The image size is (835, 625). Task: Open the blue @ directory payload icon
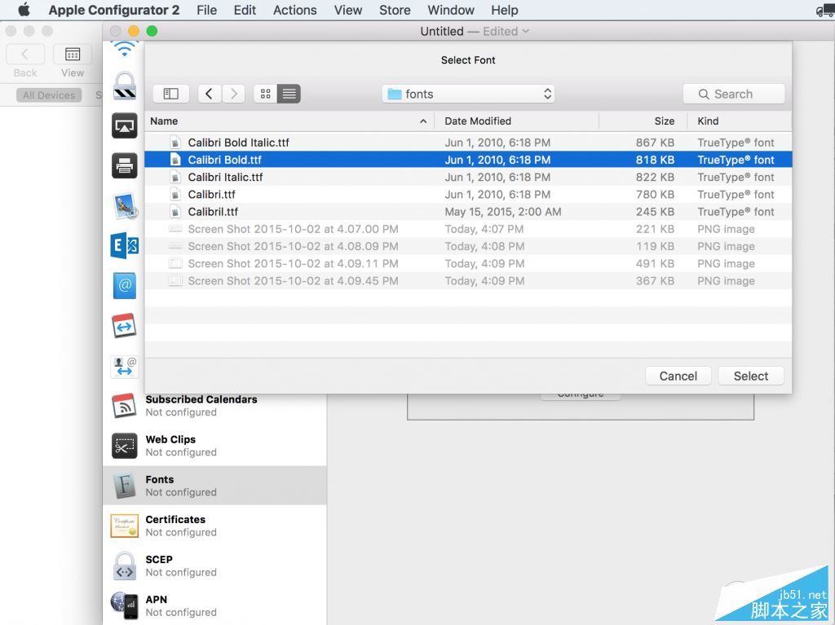click(x=124, y=286)
